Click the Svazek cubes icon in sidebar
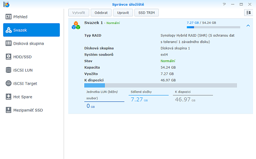 coord(8,30)
